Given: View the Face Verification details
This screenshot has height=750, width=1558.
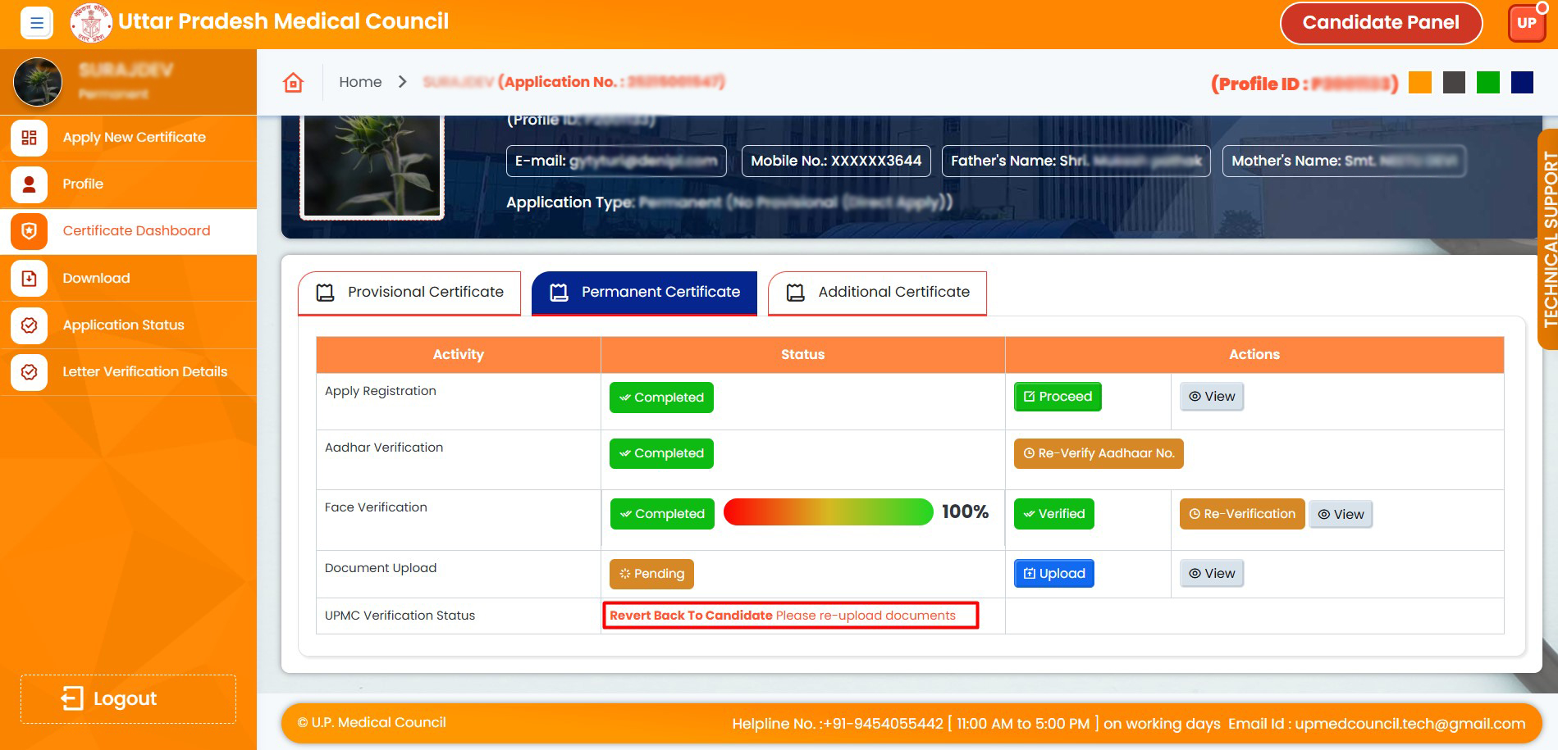Looking at the screenshot, I should click(x=1340, y=515).
